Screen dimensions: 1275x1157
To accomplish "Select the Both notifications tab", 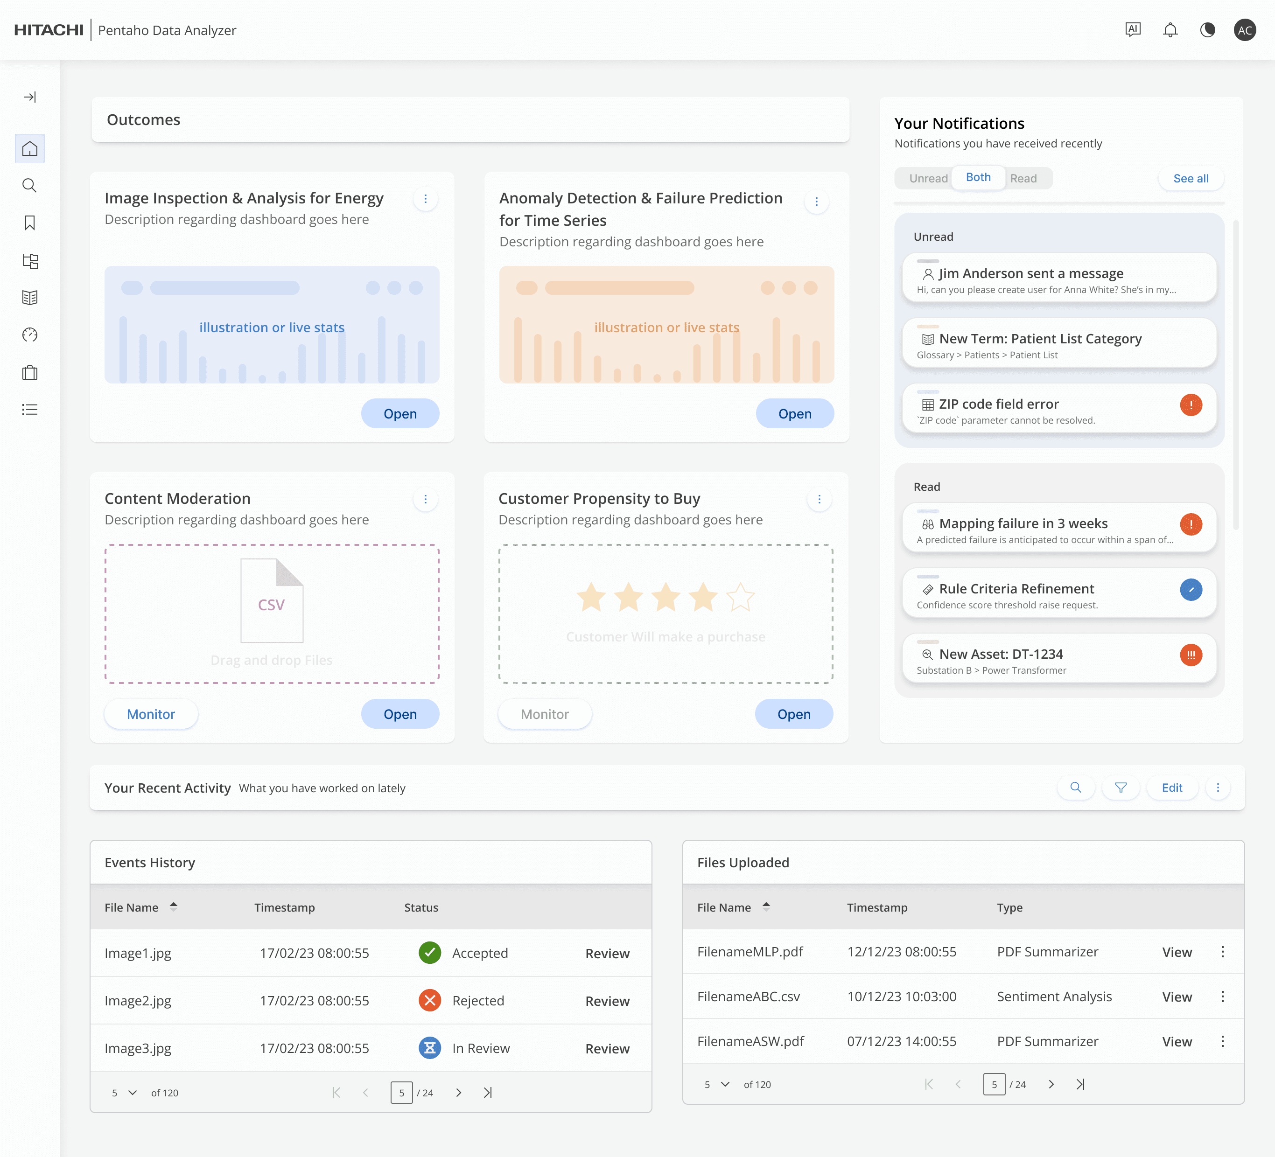I will click(978, 177).
